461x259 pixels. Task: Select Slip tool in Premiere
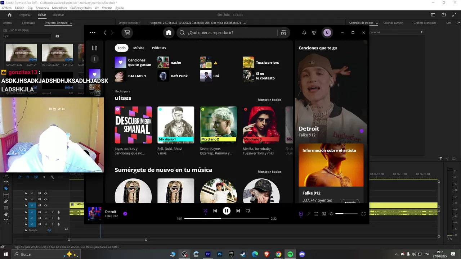coord(6,195)
